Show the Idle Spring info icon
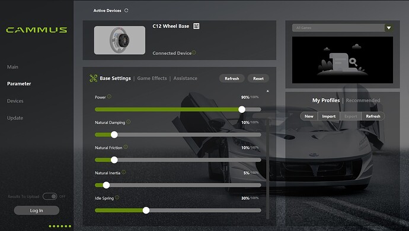Screen dimensions: 409x231 coord(117,197)
